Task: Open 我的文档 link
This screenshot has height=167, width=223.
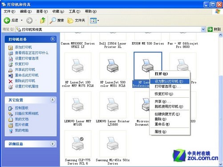Action: click(22, 119)
